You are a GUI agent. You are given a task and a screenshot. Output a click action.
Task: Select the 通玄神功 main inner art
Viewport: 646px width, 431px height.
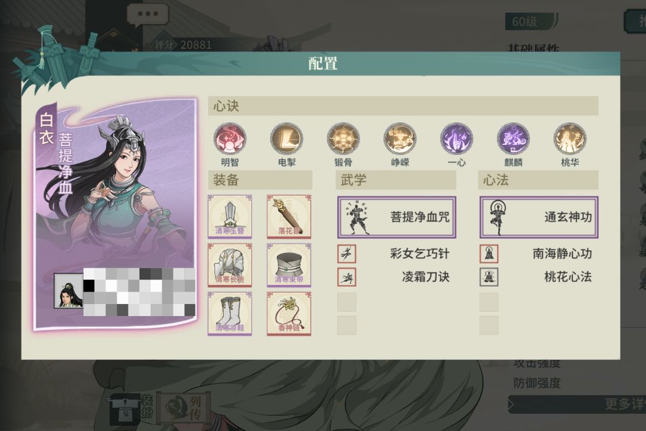pyautogui.click(x=539, y=217)
